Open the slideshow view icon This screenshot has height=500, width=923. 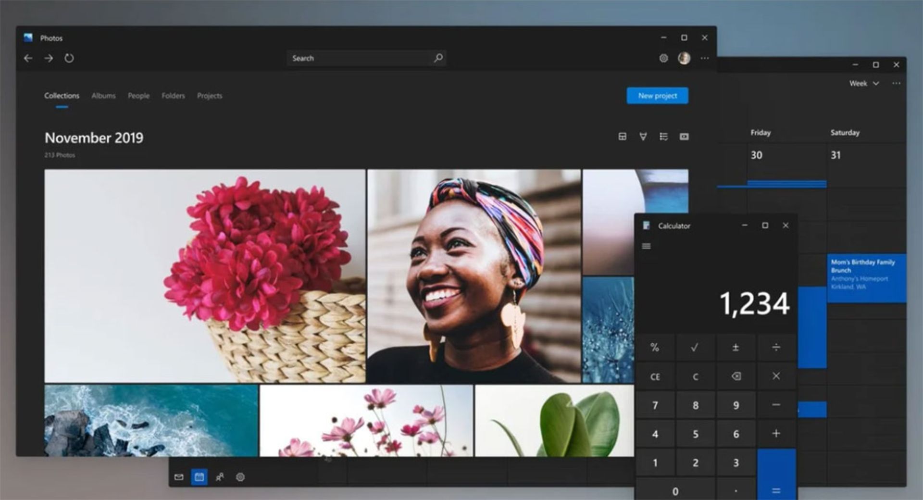pos(684,137)
